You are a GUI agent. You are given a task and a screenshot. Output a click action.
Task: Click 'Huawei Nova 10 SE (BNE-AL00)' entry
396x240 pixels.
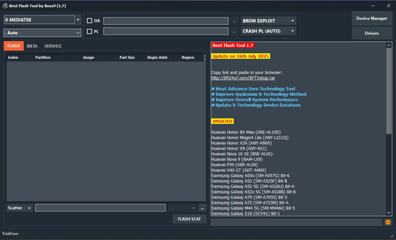coord(242,154)
